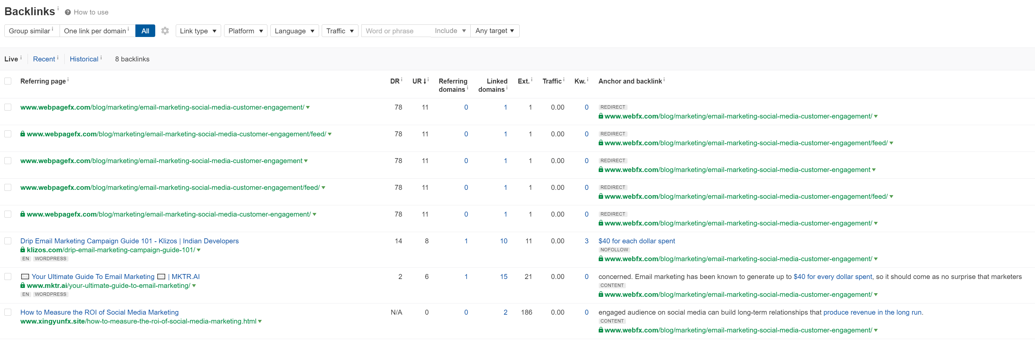The image size is (1035, 347).
Task: Click the "8 backlinks" count text
Action: (x=132, y=59)
